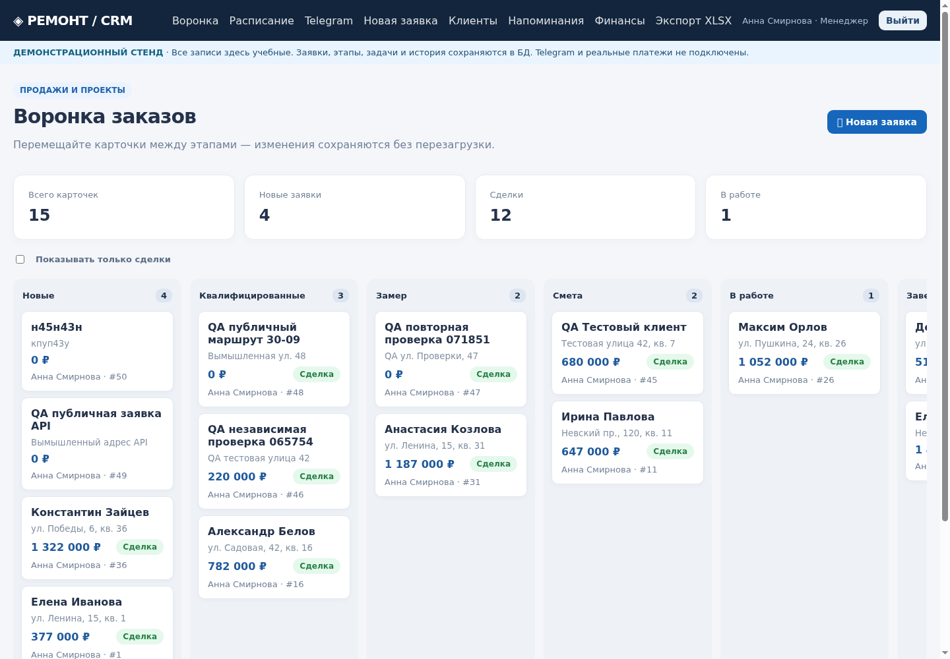This screenshot has width=950, height=659.
Task: Open the Воронка menu item
Action: pos(195,20)
